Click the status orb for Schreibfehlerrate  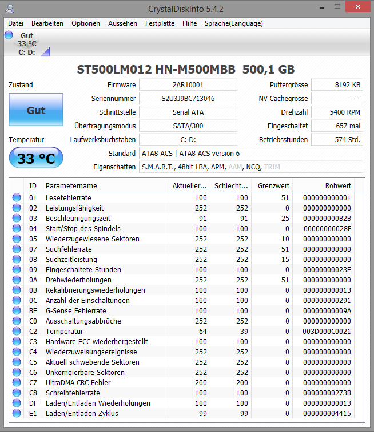pyautogui.click(x=17, y=393)
